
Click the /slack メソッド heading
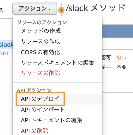click(95, 8)
